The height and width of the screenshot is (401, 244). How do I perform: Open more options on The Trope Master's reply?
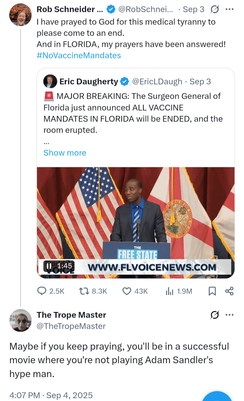click(229, 315)
